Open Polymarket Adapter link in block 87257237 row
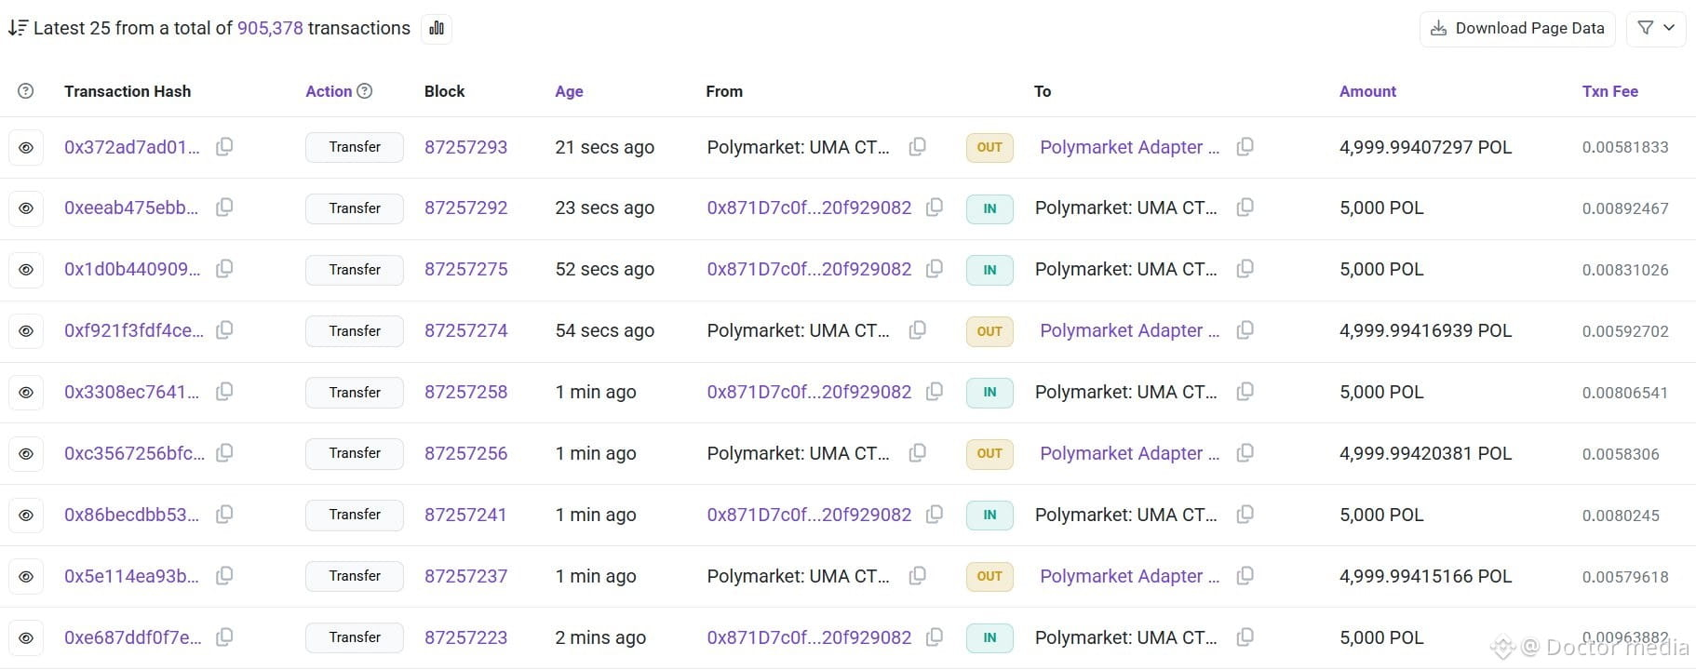 [1129, 576]
